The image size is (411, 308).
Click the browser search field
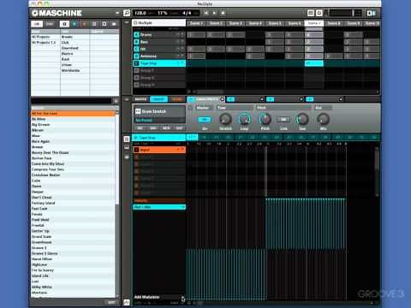(x=71, y=101)
